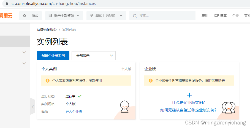Click the plus icon to add enterprise instance

click(x=189, y=95)
